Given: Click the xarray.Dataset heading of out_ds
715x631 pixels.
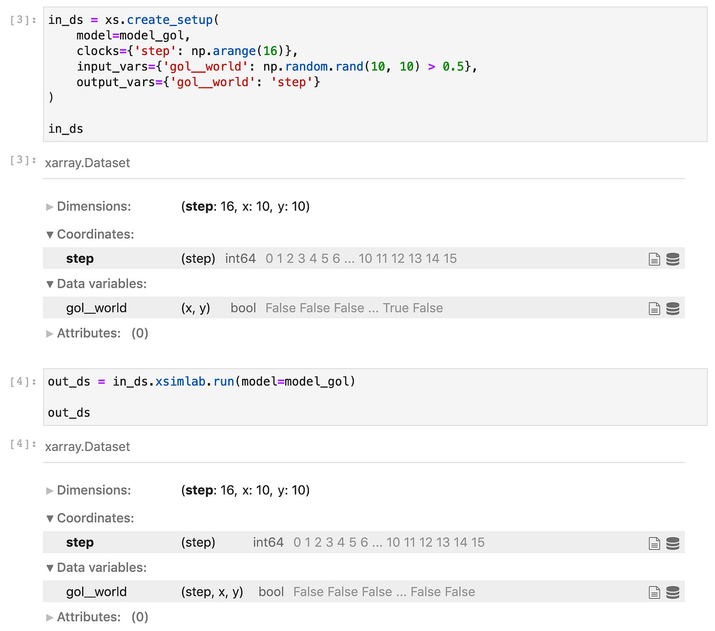Looking at the screenshot, I should [x=87, y=446].
